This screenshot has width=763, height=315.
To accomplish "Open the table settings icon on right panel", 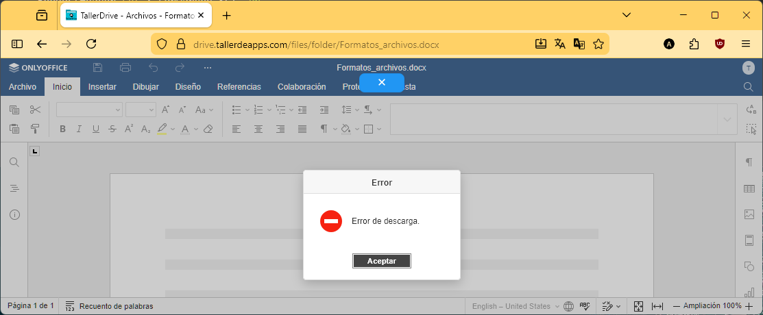I will (x=749, y=188).
